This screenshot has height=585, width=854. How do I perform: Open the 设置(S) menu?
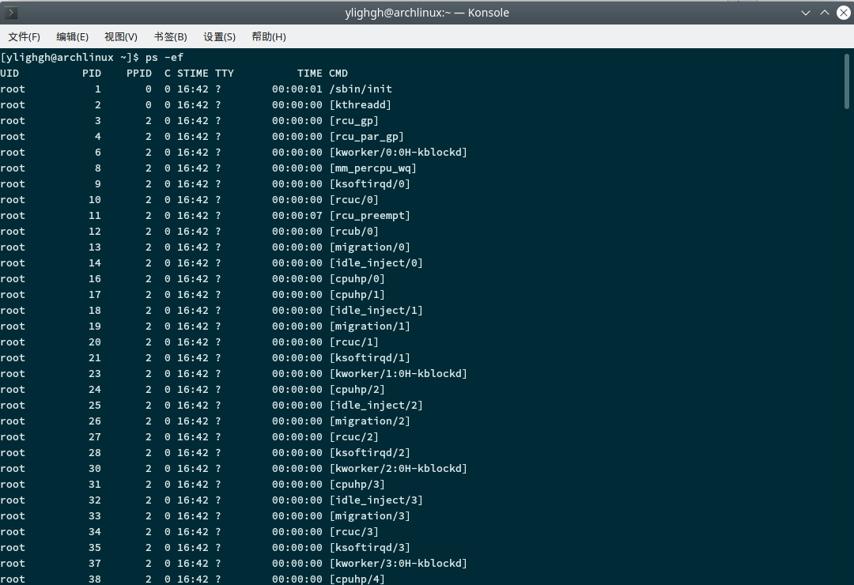[219, 36]
